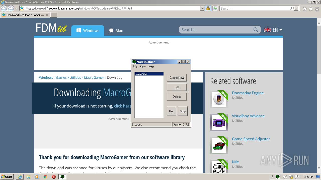Image resolution: width=321 pixels, height=180 pixels.
Task: Click the volume speaker tray icon
Action: [x=285, y=177]
